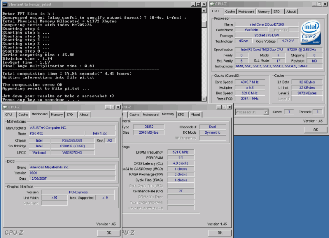Select About tab in Mainboard CPU-Z window
329x238 pixels.
(x=84, y=115)
